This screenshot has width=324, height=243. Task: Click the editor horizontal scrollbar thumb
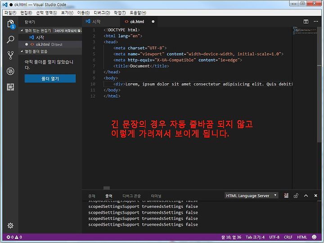pos(107,188)
